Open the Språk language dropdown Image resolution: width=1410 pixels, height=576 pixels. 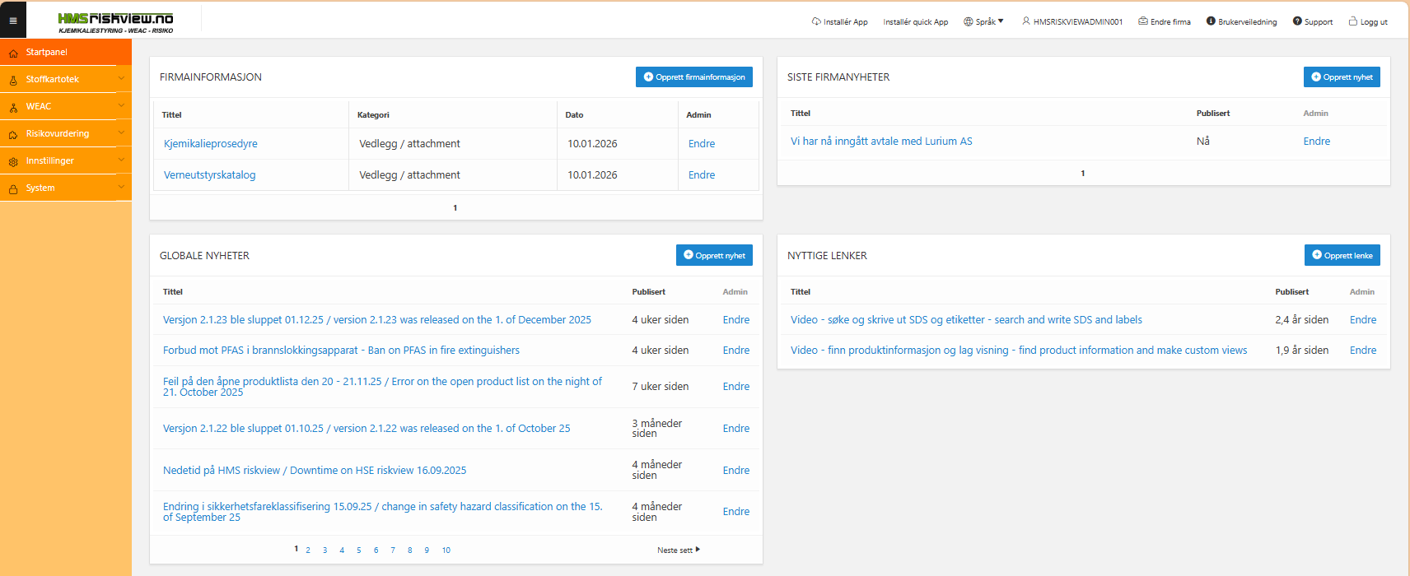[984, 22]
